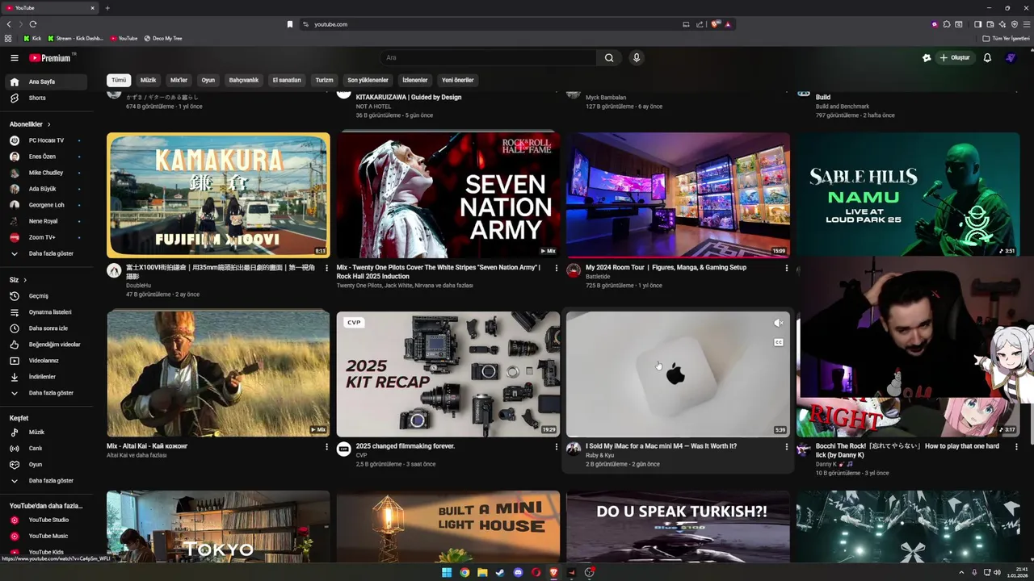Go back with browser back arrow
Image resolution: width=1034 pixels, height=581 pixels.
(x=9, y=24)
